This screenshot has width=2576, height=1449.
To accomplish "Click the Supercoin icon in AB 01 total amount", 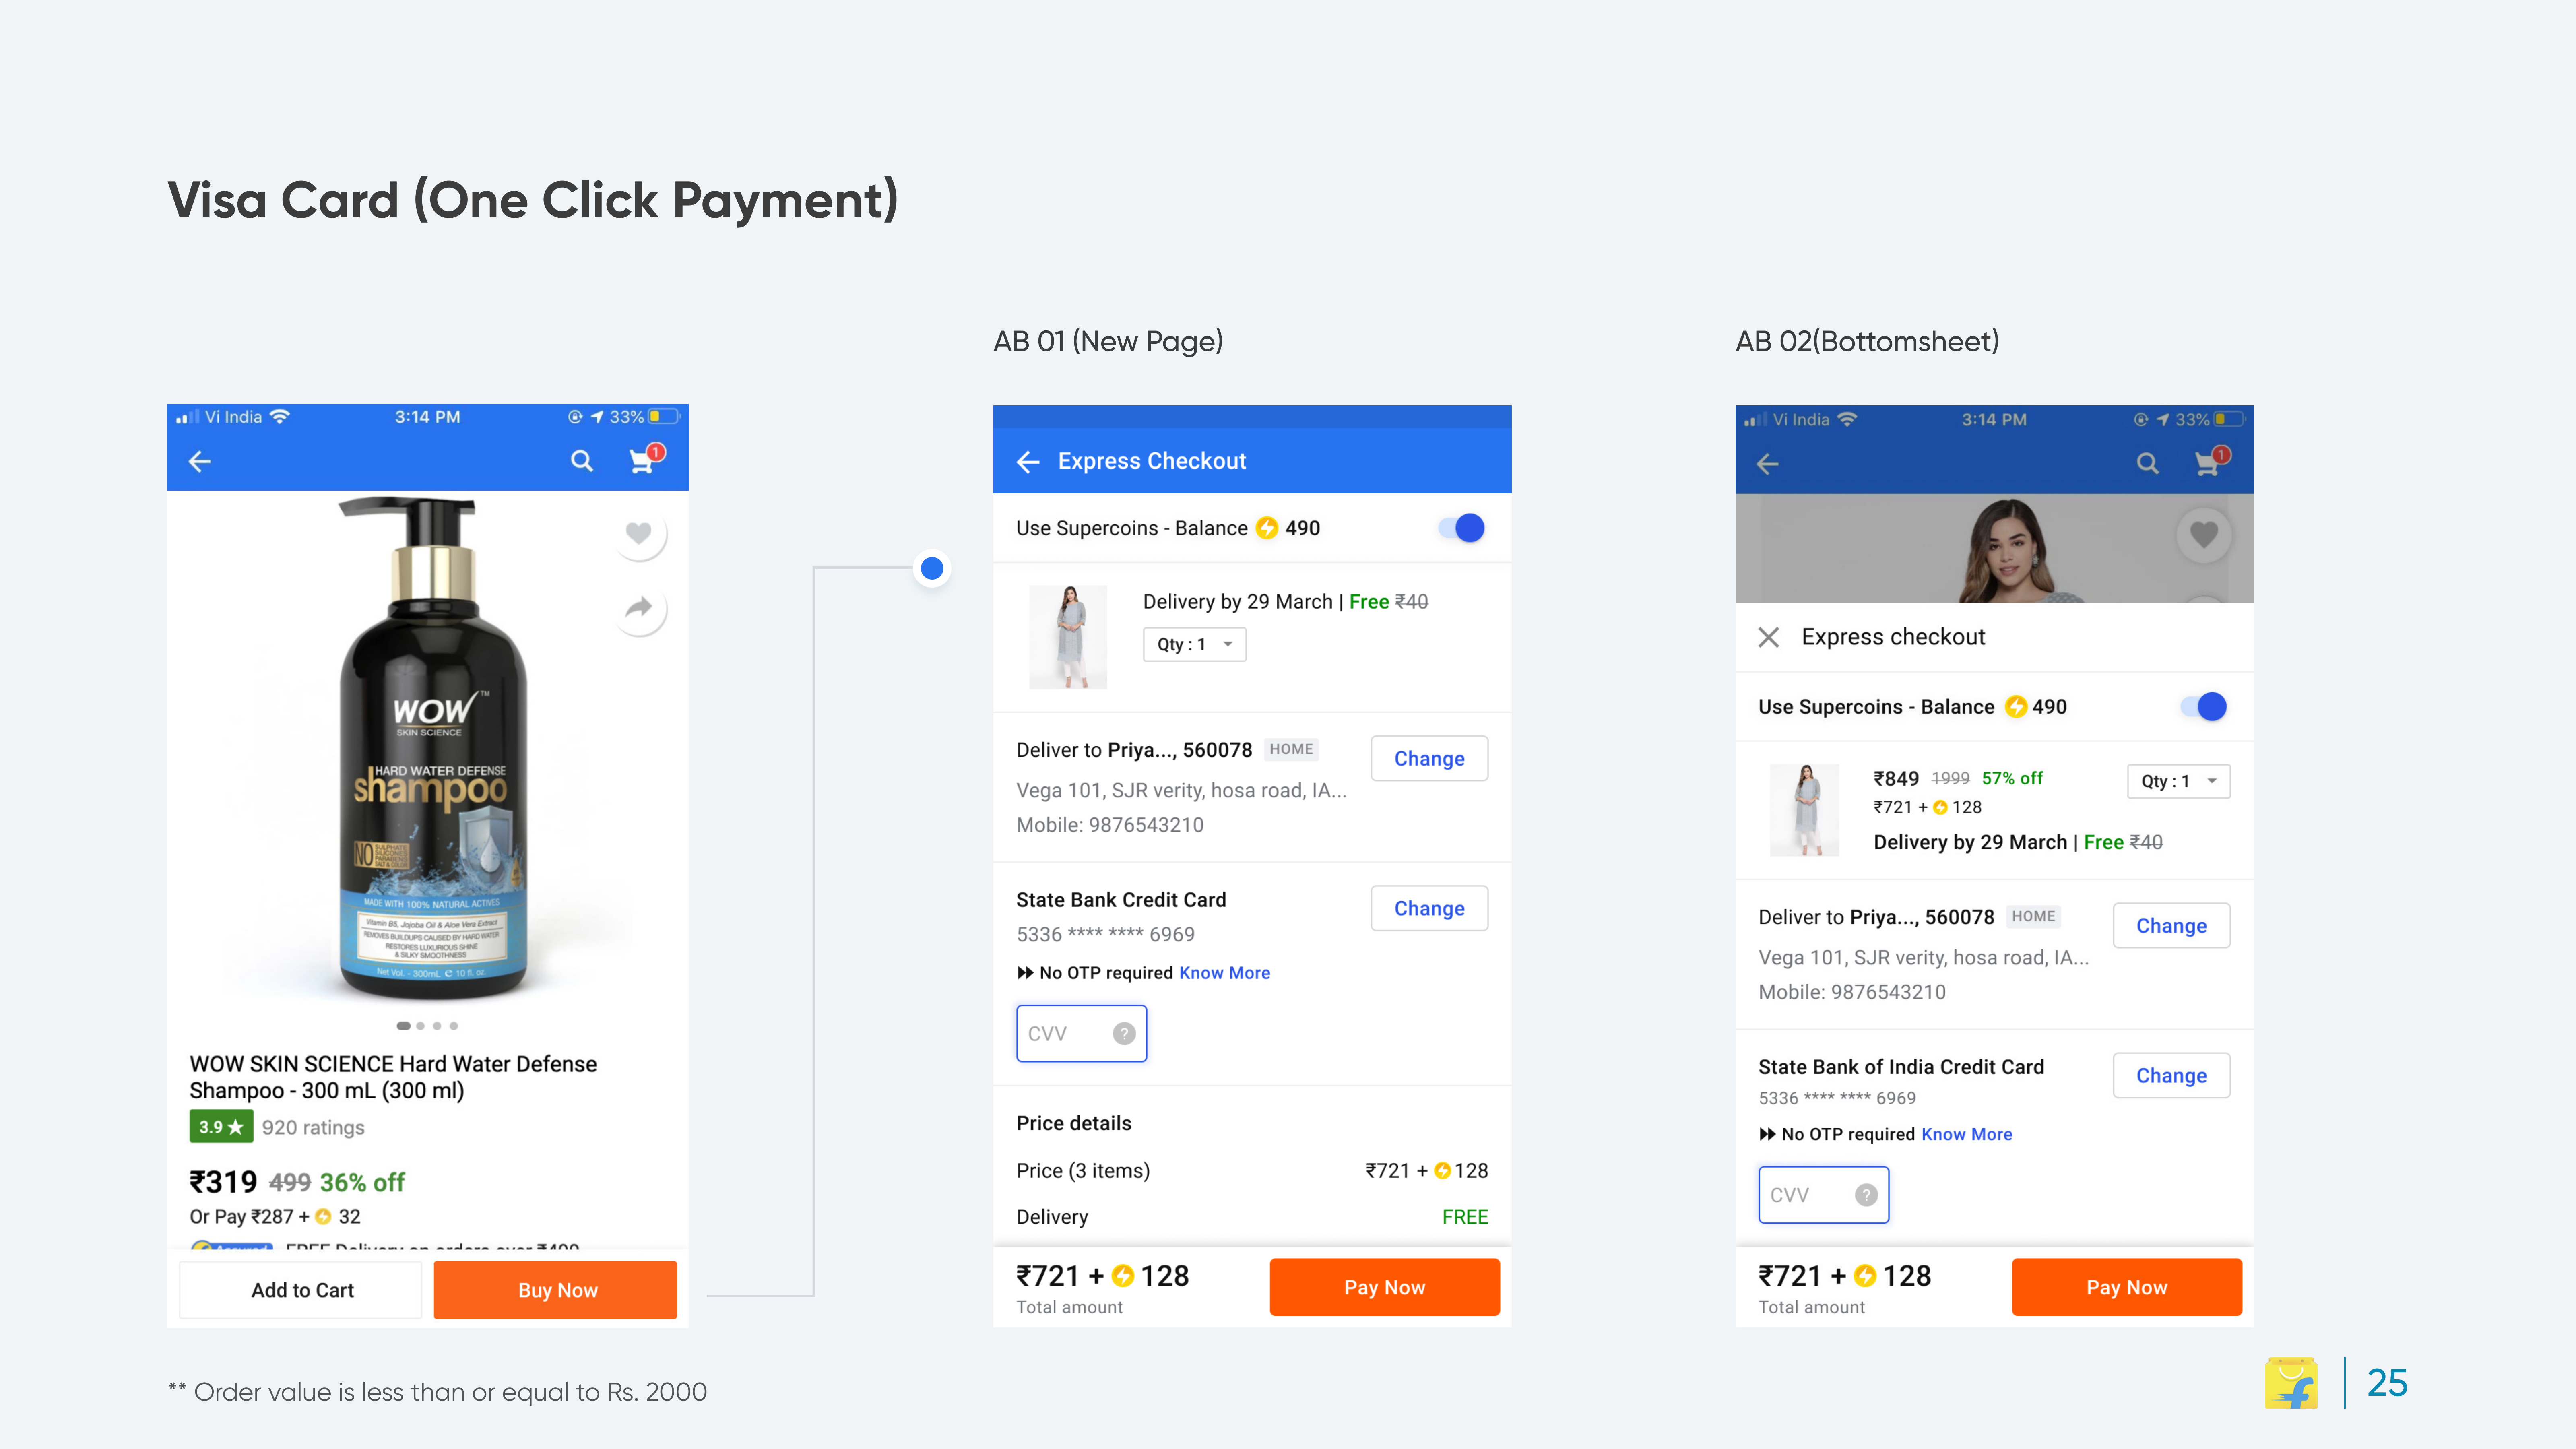I will tap(1123, 1276).
